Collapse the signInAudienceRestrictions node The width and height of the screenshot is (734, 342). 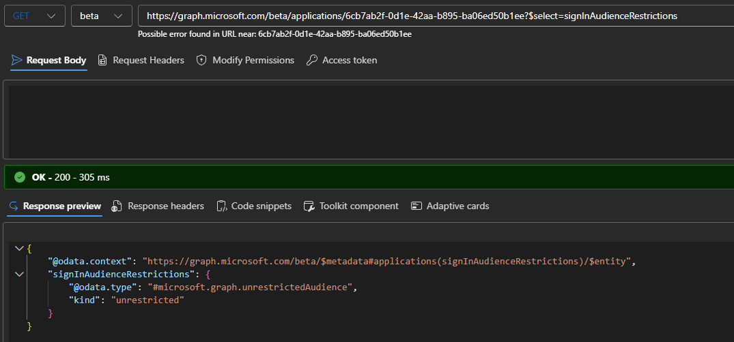18,275
